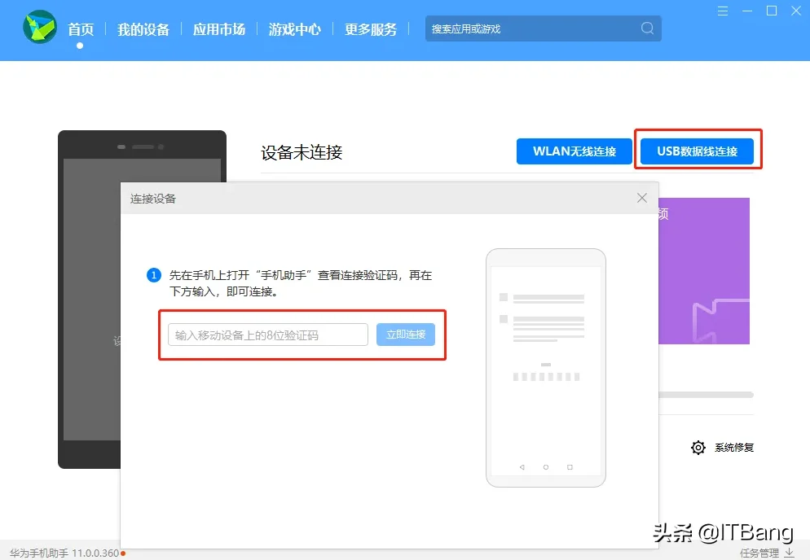Open the hamburger menu icon in title bar
The width and height of the screenshot is (810, 560).
click(723, 11)
